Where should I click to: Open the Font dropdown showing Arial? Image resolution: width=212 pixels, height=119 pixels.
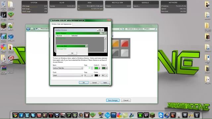click(x=68, y=75)
